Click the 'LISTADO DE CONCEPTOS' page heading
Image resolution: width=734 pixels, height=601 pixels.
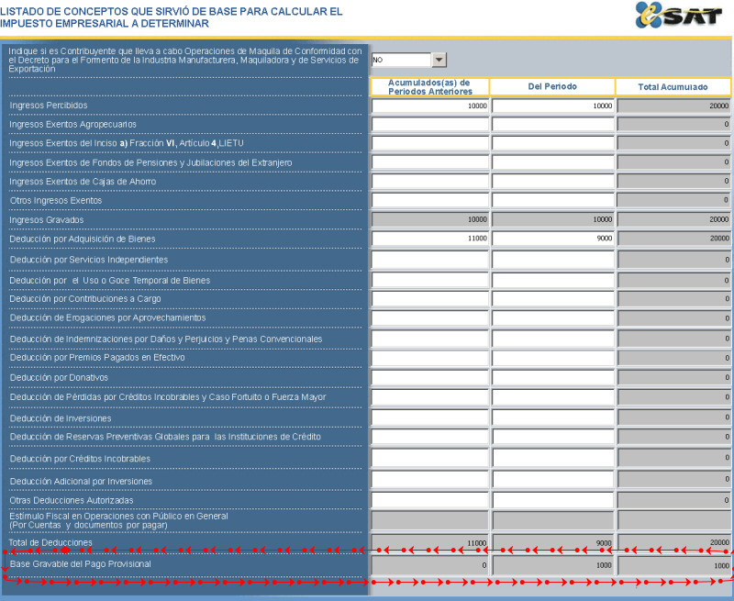click(x=172, y=17)
